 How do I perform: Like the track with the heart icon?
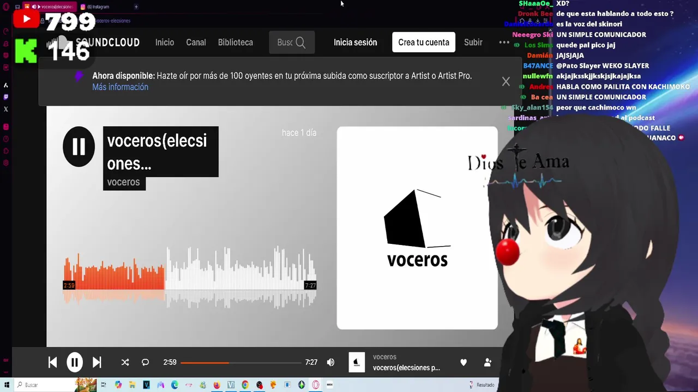pos(464,362)
